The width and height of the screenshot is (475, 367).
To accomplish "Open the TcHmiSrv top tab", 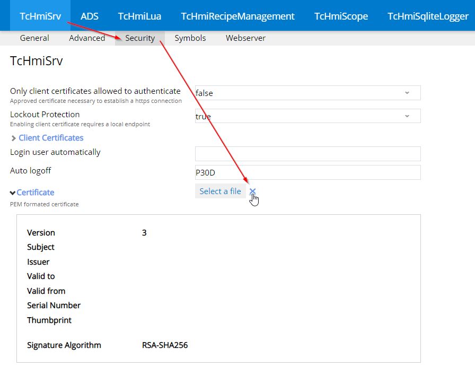I will coord(40,16).
